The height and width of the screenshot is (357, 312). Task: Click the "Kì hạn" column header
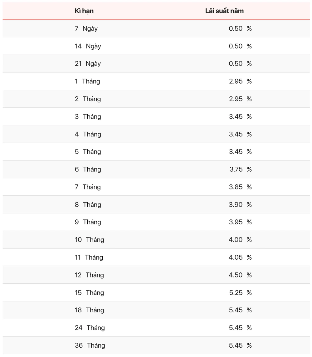[x=84, y=11]
